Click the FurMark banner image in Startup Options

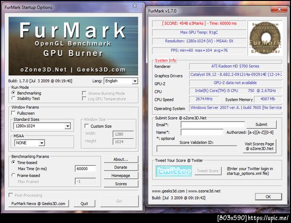[73, 46]
